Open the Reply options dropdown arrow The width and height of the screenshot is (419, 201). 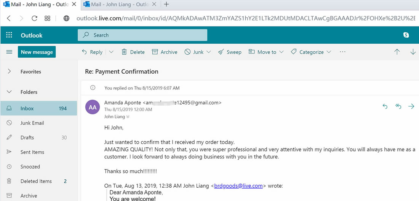(111, 52)
